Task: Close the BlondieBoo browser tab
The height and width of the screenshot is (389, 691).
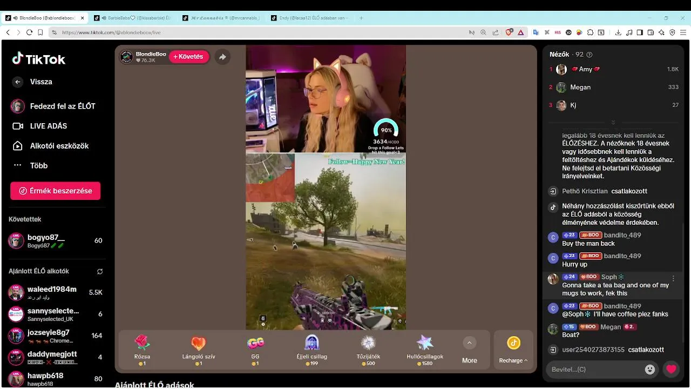Action: coord(82,18)
